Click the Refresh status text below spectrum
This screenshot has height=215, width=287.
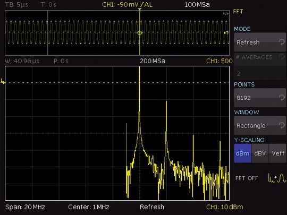tap(152, 207)
